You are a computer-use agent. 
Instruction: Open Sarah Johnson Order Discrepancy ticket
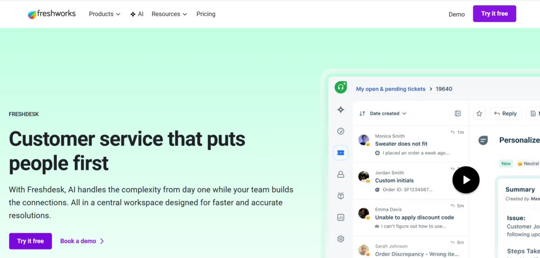410,248
